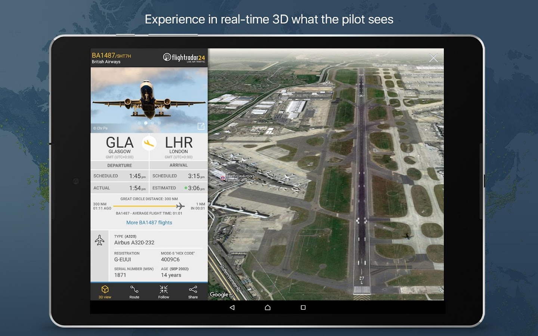This screenshot has height=336, width=538.
Task: Click the G-EUUI registration value
Action: point(123,259)
